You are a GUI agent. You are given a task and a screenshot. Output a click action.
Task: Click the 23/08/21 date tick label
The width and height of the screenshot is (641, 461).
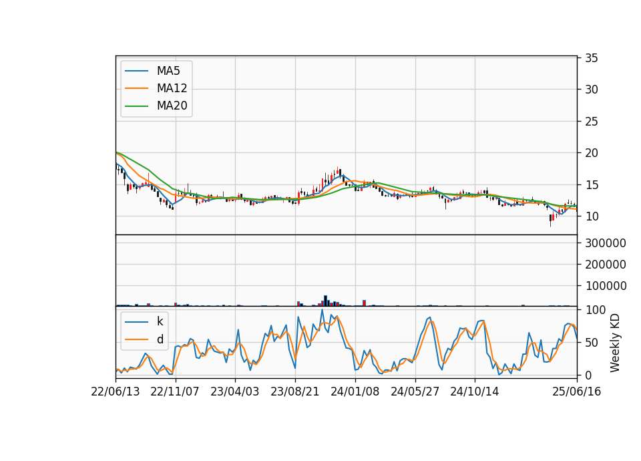294,392
